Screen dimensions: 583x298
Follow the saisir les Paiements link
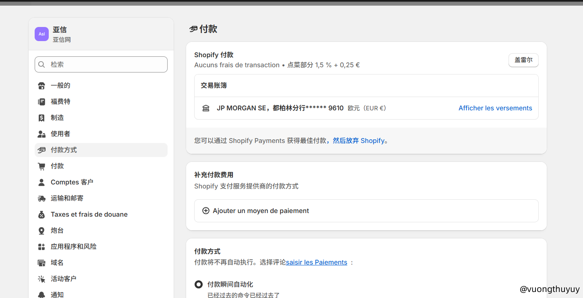pyautogui.click(x=316, y=263)
